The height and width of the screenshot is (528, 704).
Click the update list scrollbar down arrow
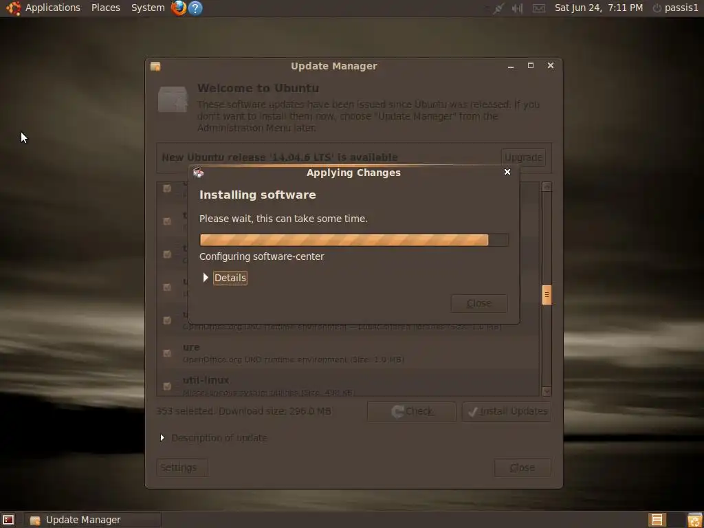coord(547,391)
